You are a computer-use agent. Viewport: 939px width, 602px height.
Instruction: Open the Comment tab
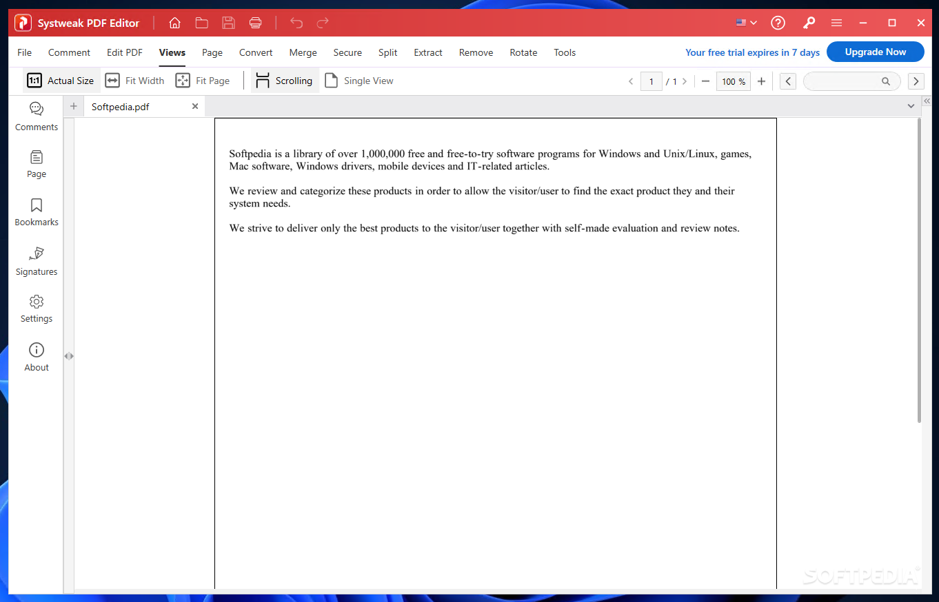coord(69,52)
